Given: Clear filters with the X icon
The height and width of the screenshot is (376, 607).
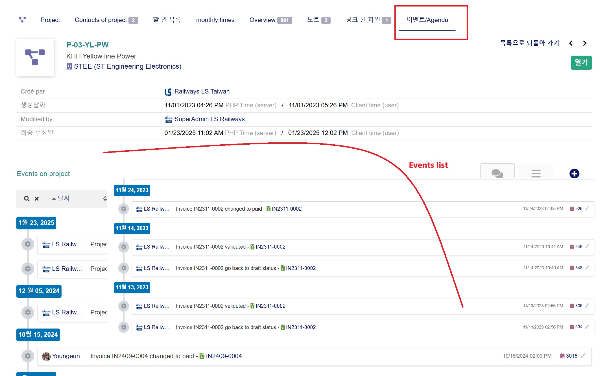Looking at the screenshot, I should [37, 199].
